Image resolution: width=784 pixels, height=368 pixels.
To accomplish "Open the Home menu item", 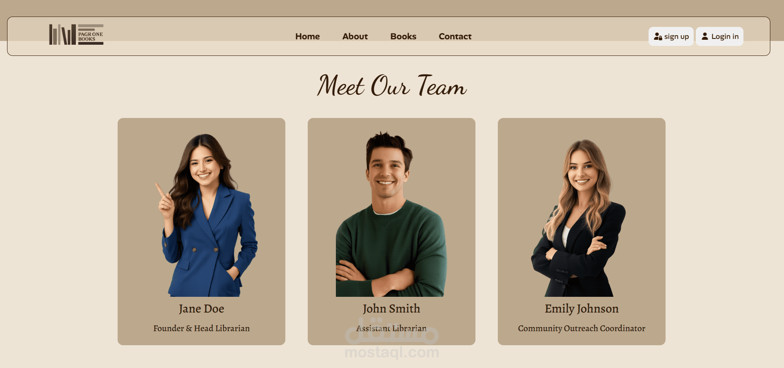I will coord(307,36).
